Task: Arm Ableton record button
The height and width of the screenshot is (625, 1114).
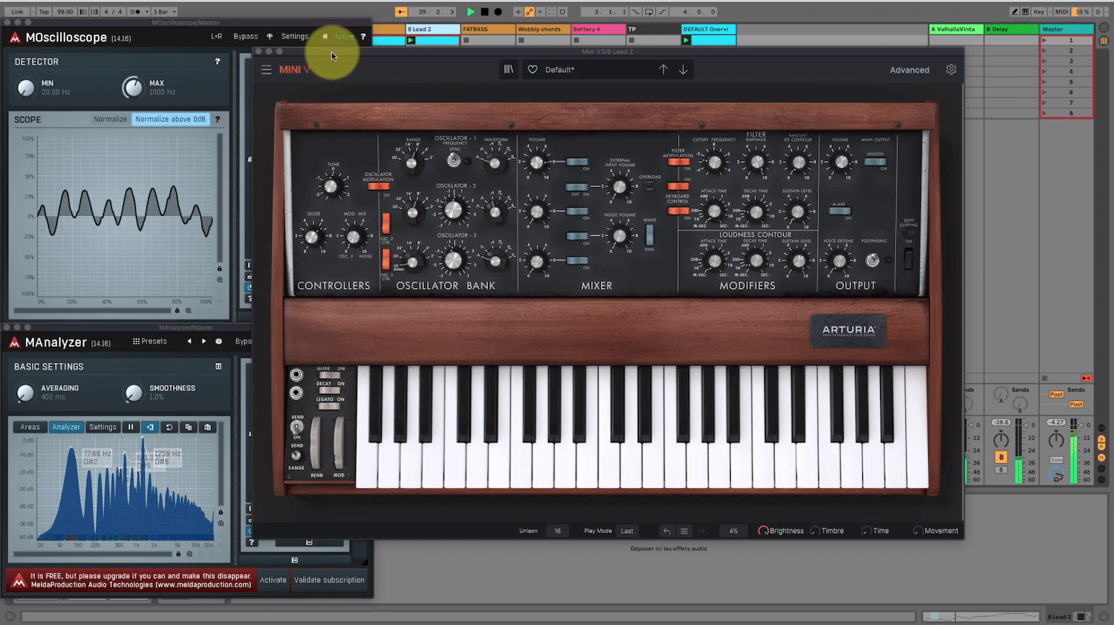Action: point(498,12)
